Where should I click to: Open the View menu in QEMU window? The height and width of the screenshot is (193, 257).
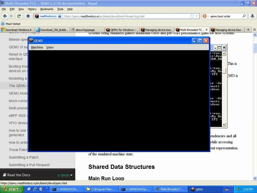click(x=50, y=47)
